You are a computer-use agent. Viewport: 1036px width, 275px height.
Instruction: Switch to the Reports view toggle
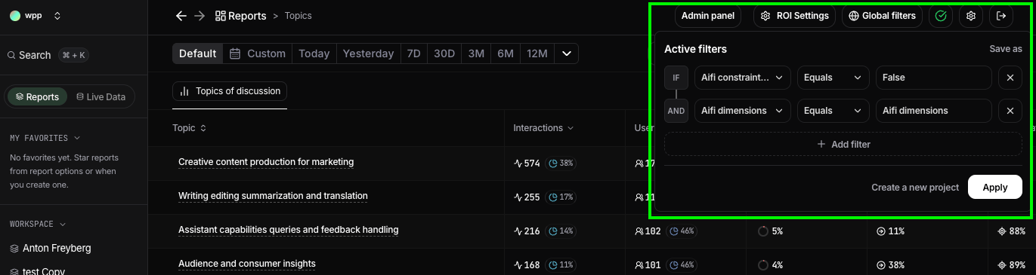coord(37,96)
